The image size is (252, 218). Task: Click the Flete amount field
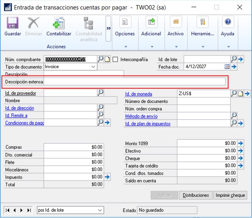click(74, 162)
